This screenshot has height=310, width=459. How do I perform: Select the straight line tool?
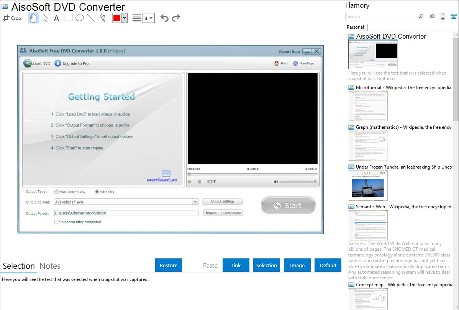[91, 18]
